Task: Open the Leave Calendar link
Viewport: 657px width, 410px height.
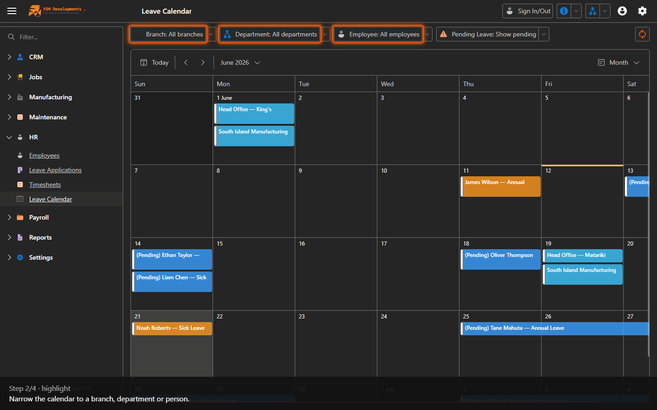Action: point(51,199)
